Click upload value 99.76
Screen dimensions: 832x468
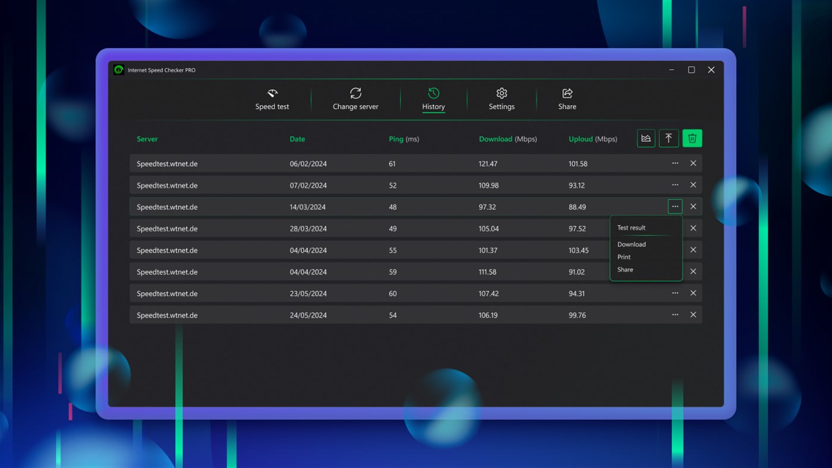click(x=577, y=315)
